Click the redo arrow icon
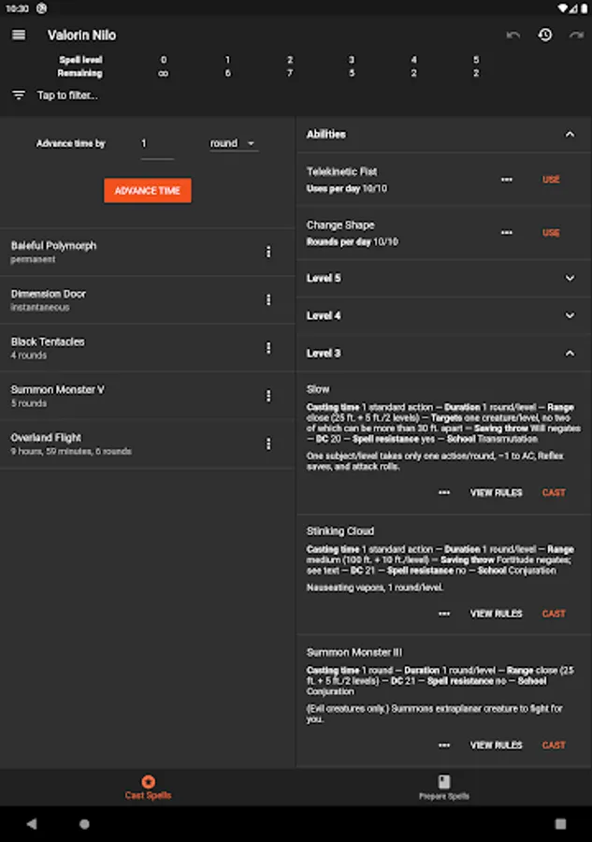592x842 pixels. point(575,36)
